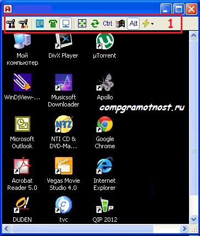Close the remote desktop window
Viewport: 200px width, 236px height.
point(191,9)
